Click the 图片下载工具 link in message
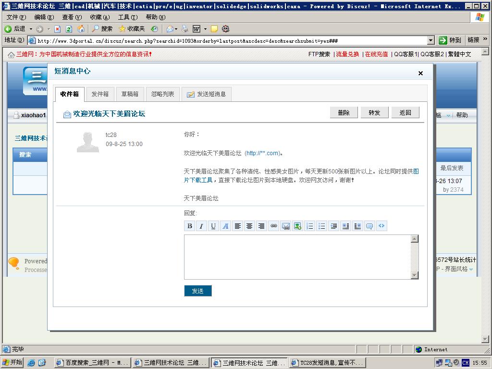492x369 pixels. point(198,180)
